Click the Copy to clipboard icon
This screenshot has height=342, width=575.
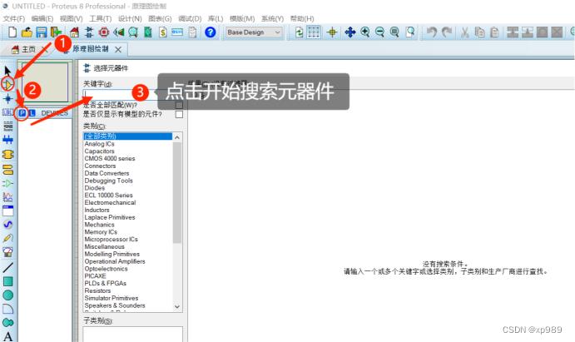pyautogui.click(x=479, y=32)
